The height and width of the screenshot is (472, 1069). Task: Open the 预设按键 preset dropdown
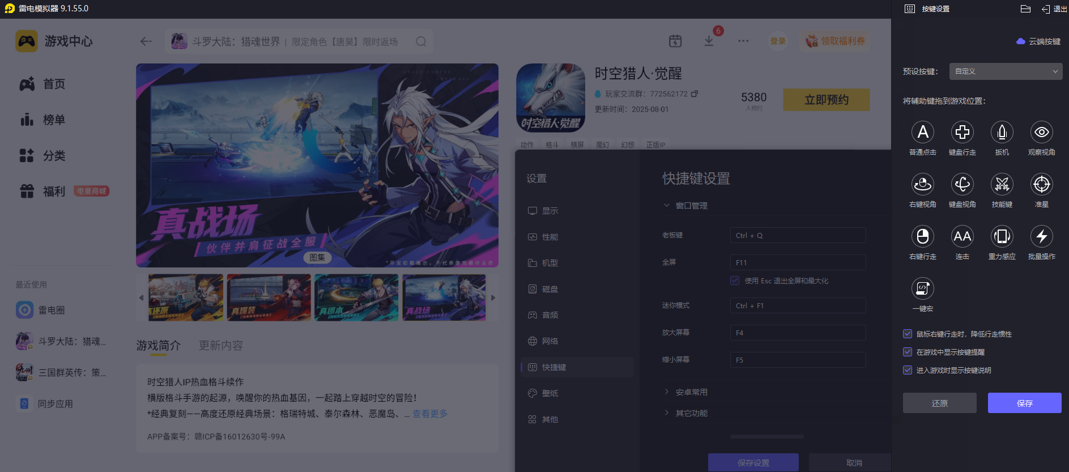coord(1006,71)
